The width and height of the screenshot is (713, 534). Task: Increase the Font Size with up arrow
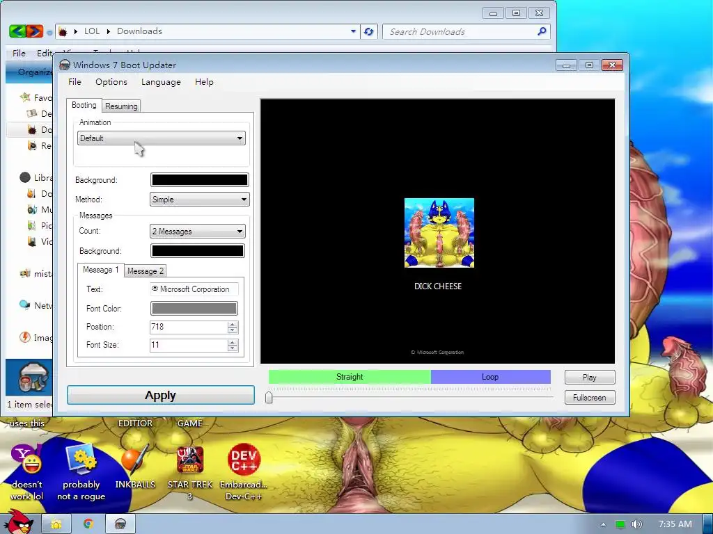[x=233, y=342]
